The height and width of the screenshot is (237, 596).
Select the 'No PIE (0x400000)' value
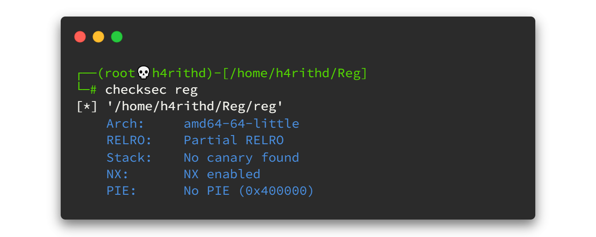249,191
